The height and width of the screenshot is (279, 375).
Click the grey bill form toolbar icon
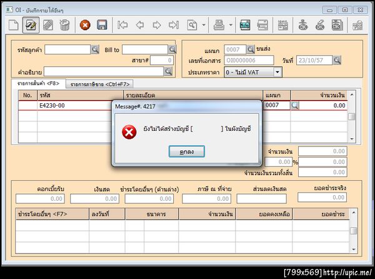point(262,25)
